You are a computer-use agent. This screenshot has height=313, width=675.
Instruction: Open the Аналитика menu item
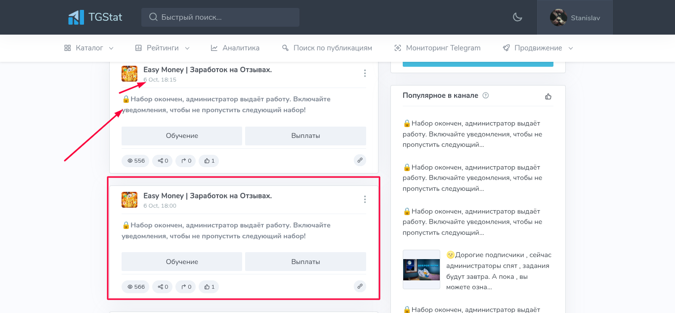tap(235, 48)
